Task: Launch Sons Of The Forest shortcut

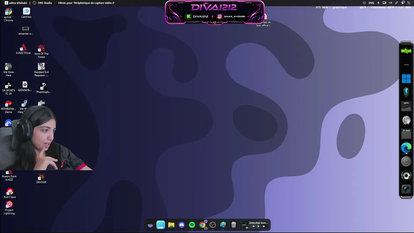Action: [41, 51]
